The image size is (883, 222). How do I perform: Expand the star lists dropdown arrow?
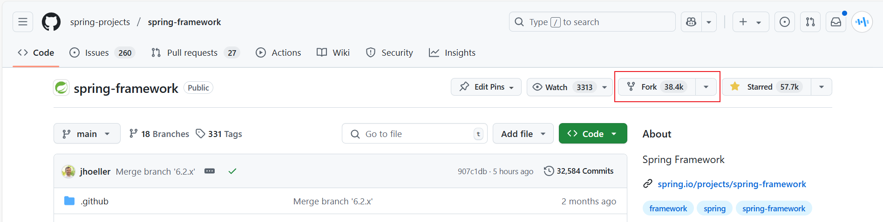coord(822,87)
